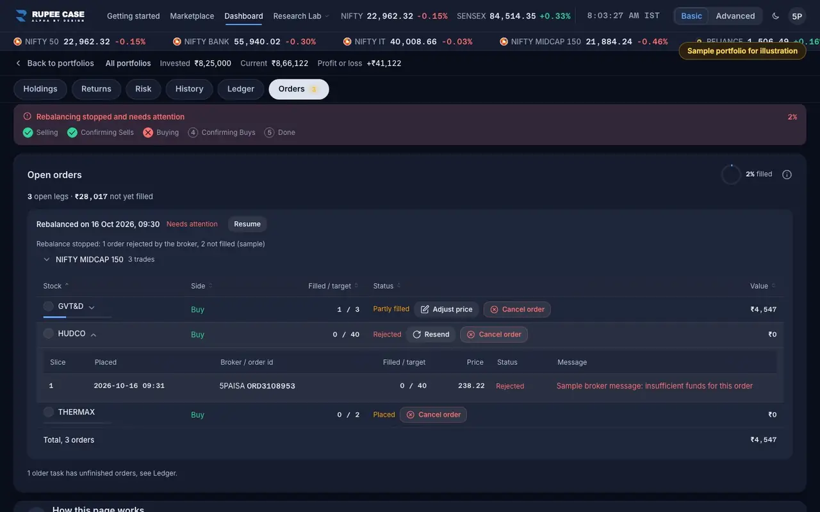820x512 pixels.
Task: Open info icon beside 2% filled
Action: tap(787, 175)
